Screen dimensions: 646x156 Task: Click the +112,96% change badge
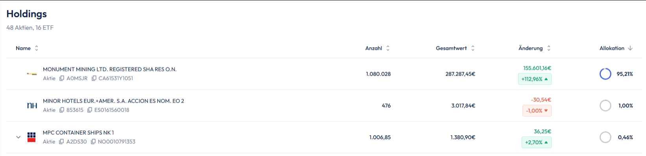(535, 79)
